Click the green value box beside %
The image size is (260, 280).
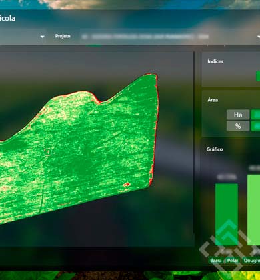255,126
